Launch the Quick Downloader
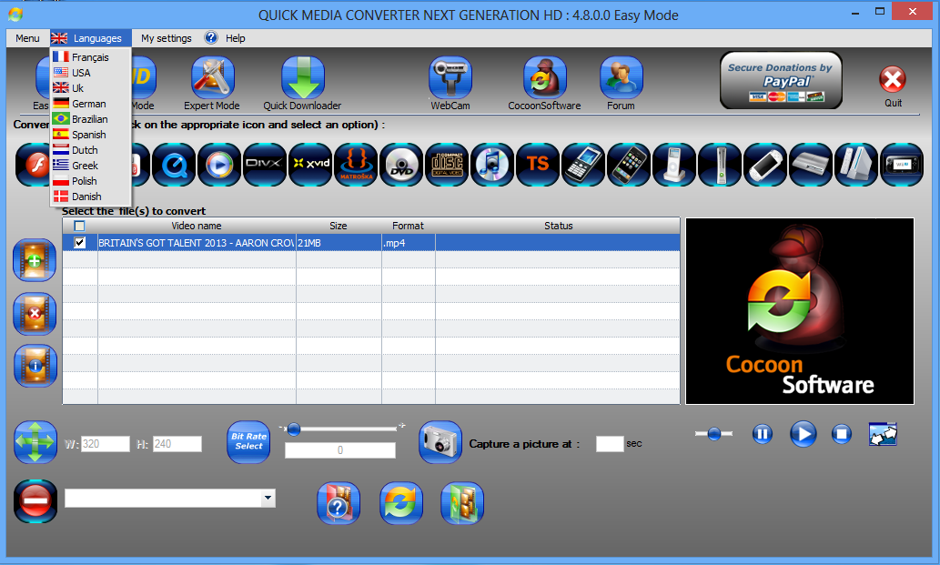This screenshot has width=940, height=565. point(303,78)
